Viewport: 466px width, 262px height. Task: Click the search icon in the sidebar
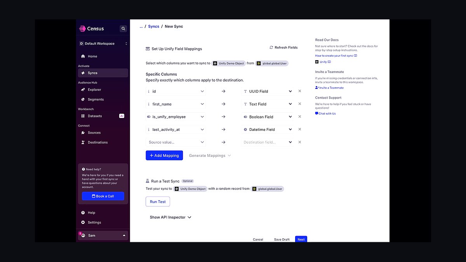pyautogui.click(x=123, y=29)
